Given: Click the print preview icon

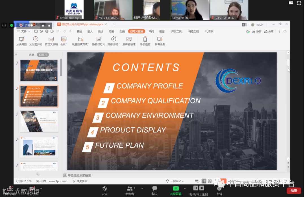Looking at the screenshot, I should tap(52, 31).
